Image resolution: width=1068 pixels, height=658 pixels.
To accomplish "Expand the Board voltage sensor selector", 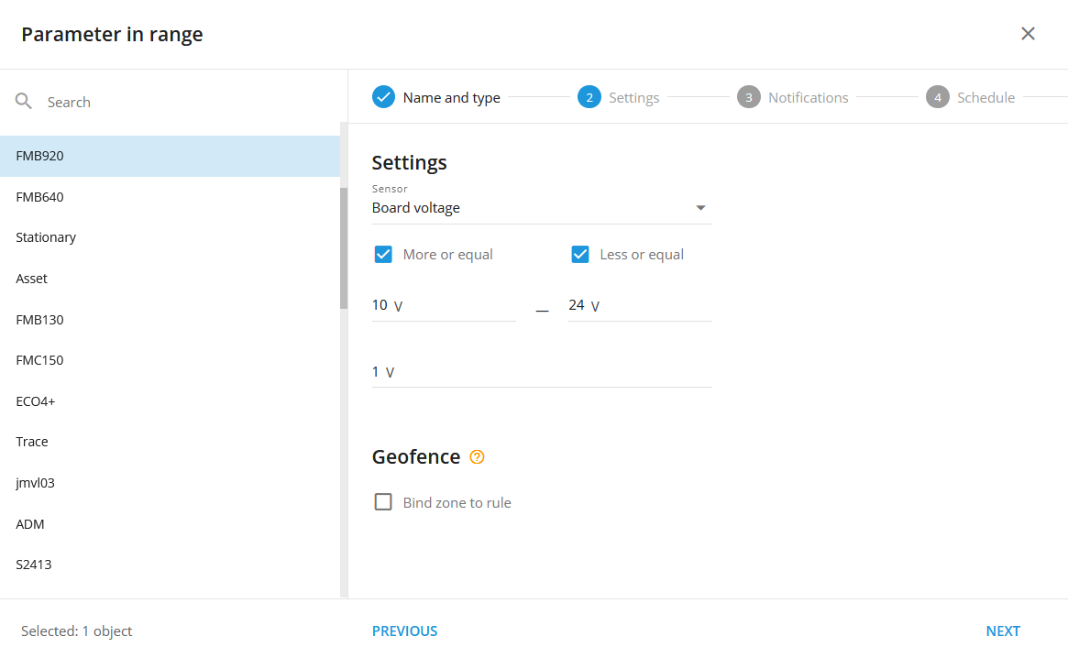I will tap(532, 208).
